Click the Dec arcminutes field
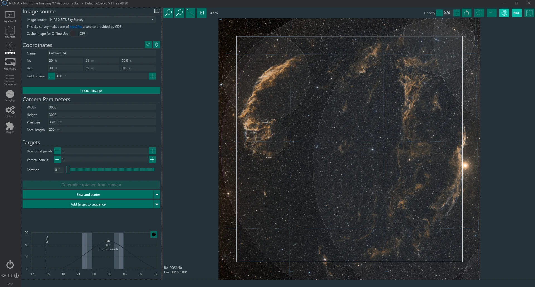This screenshot has height=287, width=535. (x=102, y=68)
